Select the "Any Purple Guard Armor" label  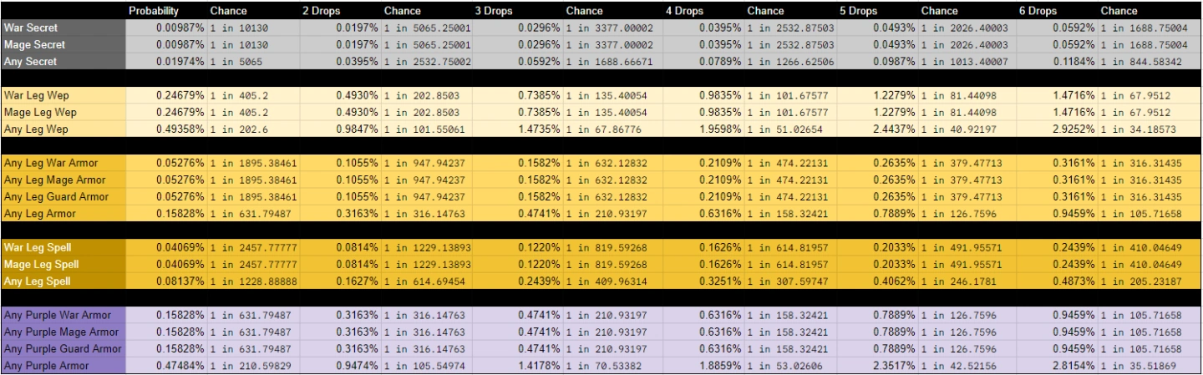click(x=63, y=348)
